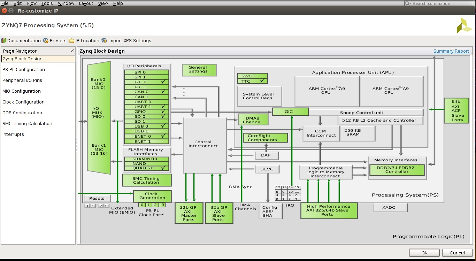This screenshot has height=261, width=476.
Task: Open the Tools menu
Action: tap(47, 3)
